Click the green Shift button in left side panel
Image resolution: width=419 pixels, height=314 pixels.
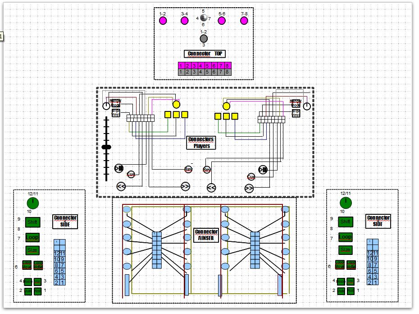point(32,222)
